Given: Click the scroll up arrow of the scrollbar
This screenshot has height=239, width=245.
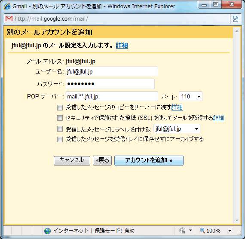Looking at the screenshot, I should pyautogui.click(x=237, y=31).
